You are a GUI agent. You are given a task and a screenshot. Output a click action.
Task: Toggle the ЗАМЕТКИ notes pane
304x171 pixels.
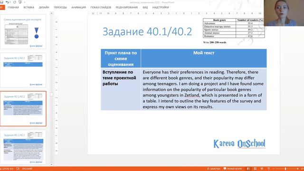pyautogui.click(x=213, y=169)
